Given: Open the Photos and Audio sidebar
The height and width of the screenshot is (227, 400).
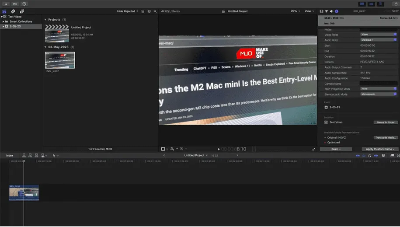Looking at the screenshot, I should click(13, 11).
